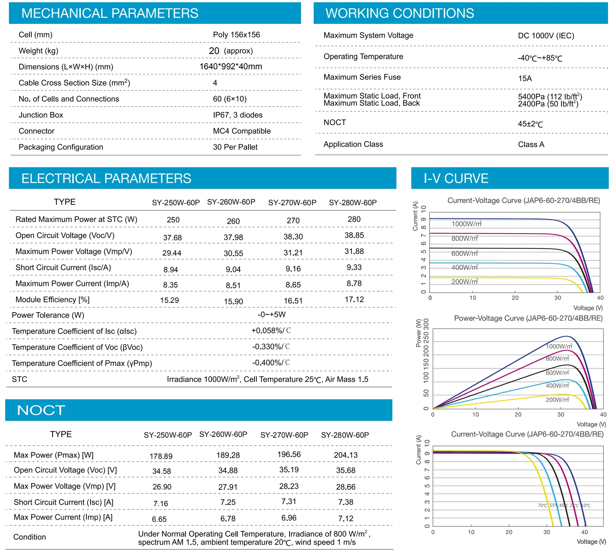Image resolution: width=611 pixels, height=552 pixels.
Task: Select the module efficiency value 17.12
Action: [354, 299]
